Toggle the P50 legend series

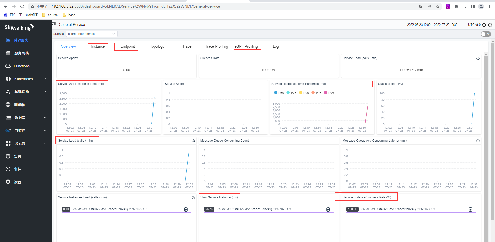279,93
